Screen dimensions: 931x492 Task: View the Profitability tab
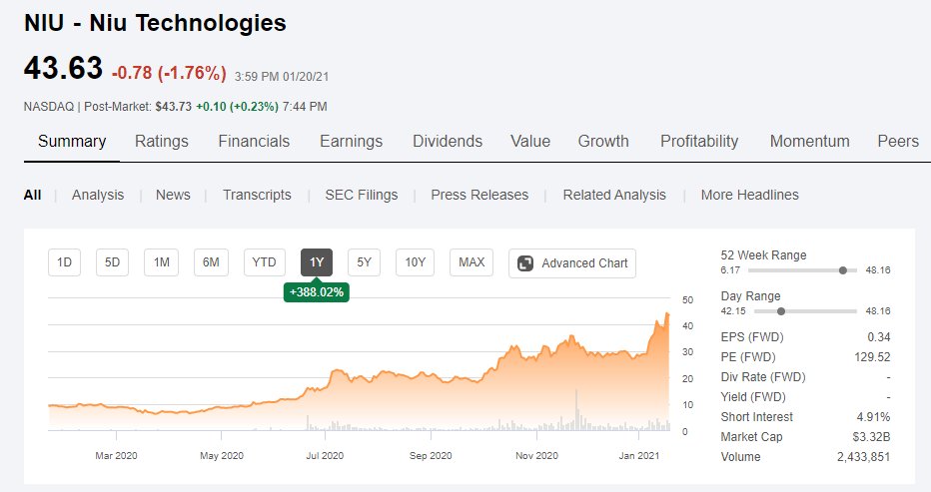[699, 142]
